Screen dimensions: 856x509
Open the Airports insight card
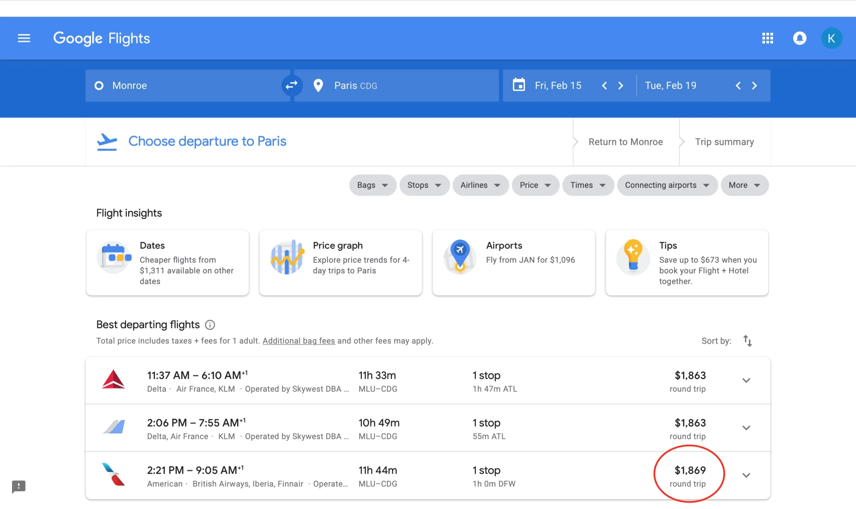(x=514, y=263)
